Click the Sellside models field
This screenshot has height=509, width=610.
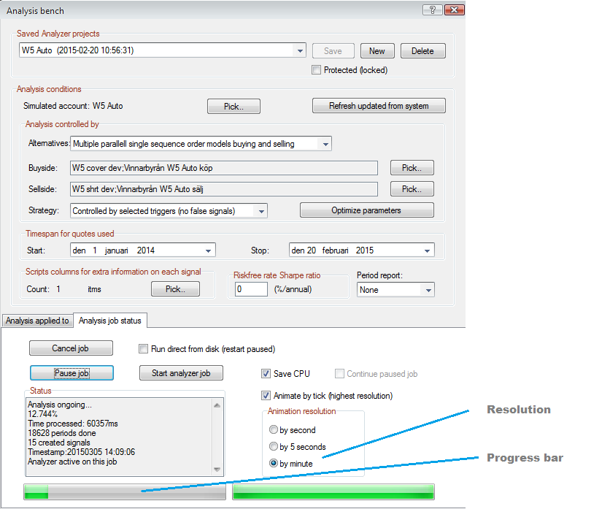[224, 189]
